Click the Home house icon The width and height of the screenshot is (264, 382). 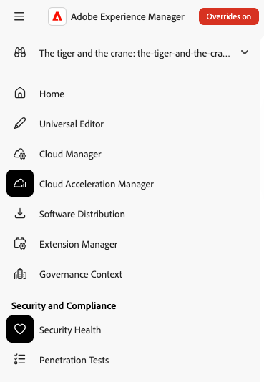tap(20, 93)
